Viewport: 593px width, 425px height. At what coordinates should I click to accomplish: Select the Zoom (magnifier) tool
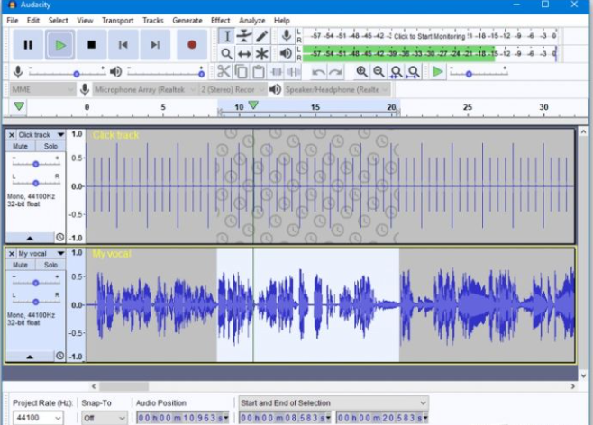point(226,54)
